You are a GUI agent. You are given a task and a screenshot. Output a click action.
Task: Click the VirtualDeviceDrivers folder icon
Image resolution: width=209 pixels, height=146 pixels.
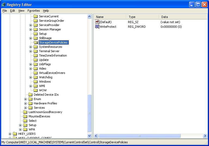pyautogui.click(x=35, y=73)
